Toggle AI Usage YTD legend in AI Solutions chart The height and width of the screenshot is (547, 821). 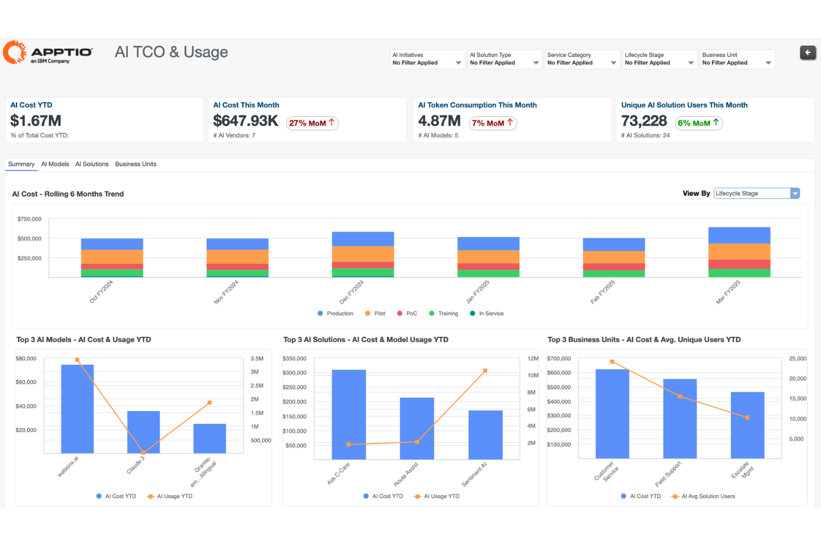pos(437,496)
